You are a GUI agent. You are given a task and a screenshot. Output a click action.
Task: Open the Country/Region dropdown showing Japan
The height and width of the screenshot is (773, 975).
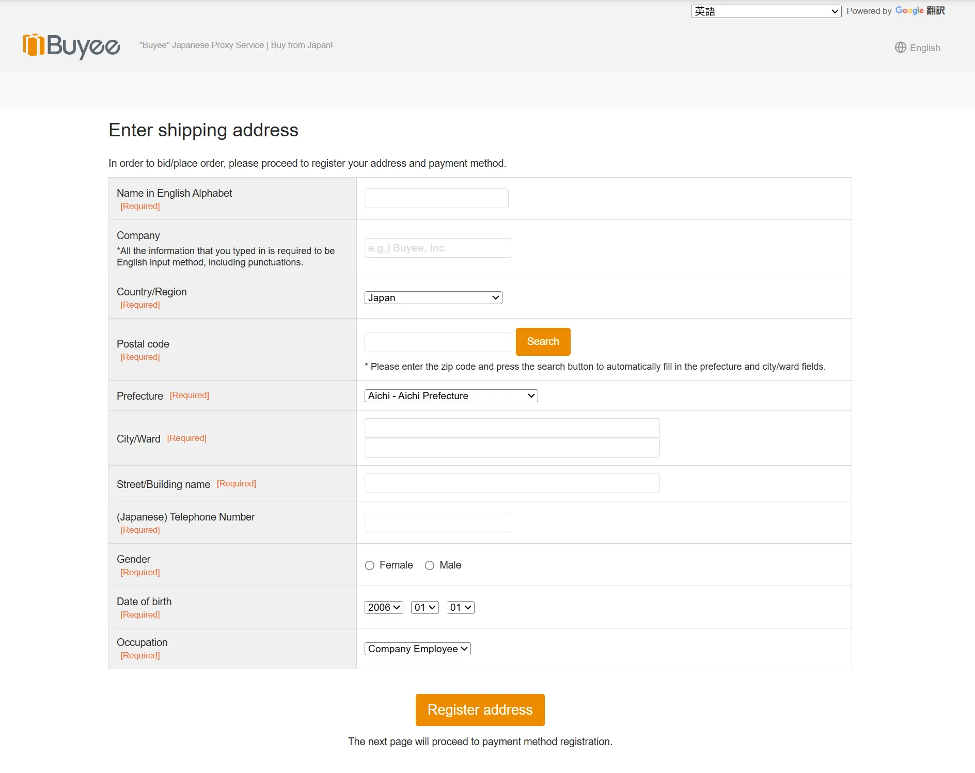click(x=433, y=298)
